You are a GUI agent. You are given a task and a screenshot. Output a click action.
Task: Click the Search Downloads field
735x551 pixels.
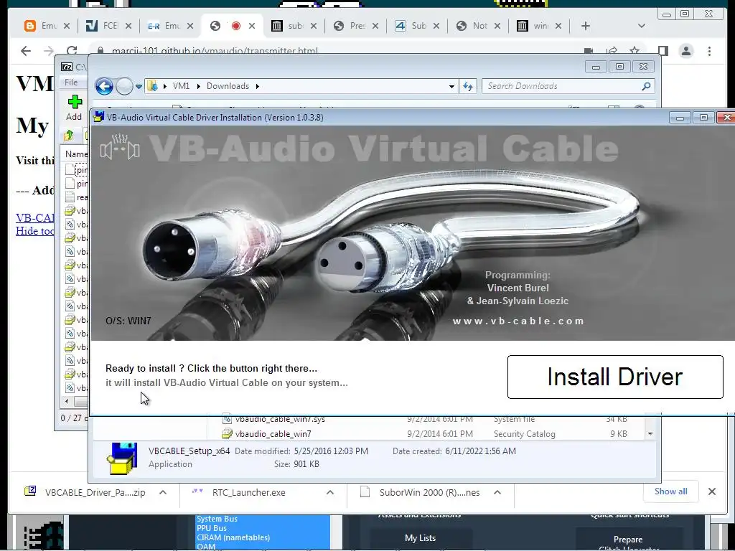(561, 86)
